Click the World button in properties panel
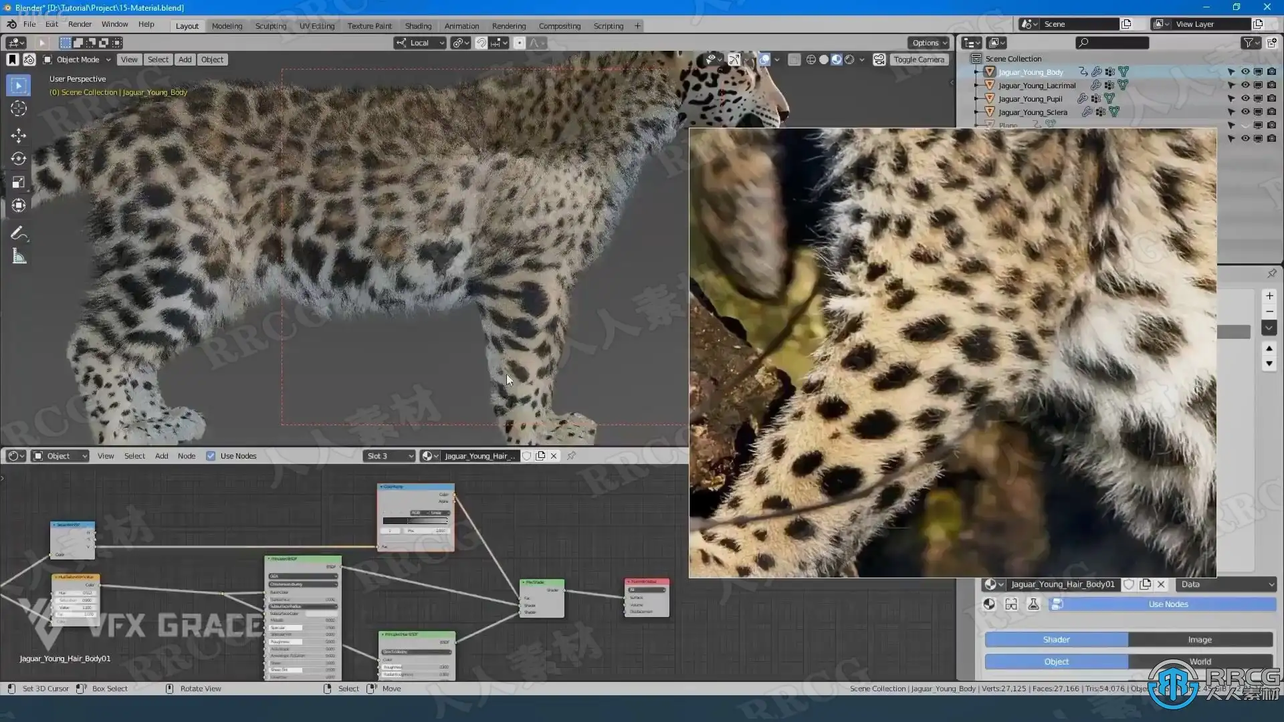 point(1200,661)
